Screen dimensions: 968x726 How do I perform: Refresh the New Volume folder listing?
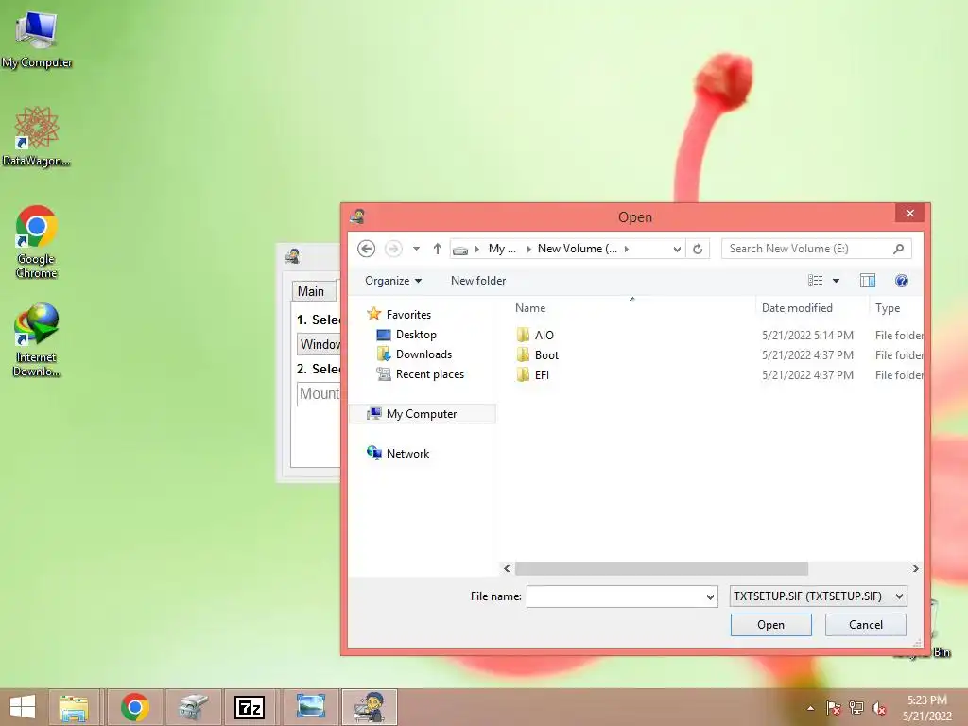(698, 249)
